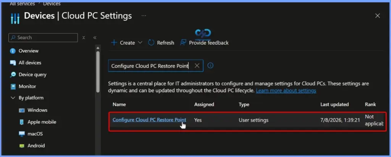
Task: Click the plus icon next to Create
Action: click(x=114, y=43)
